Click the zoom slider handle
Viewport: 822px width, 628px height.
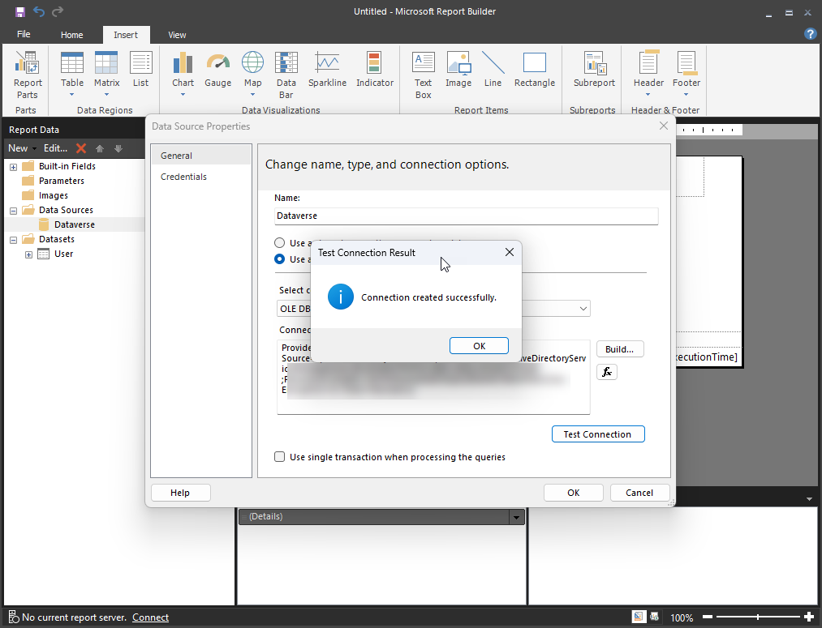[x=758, y=617]
